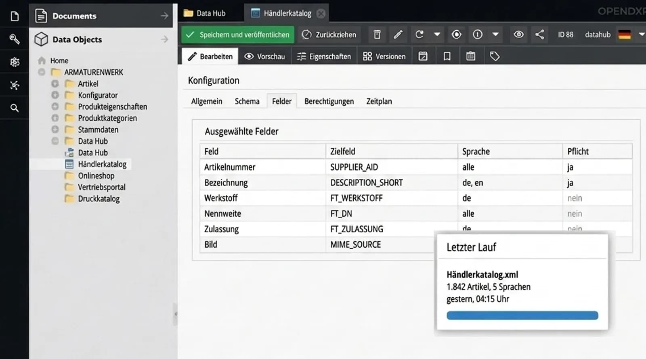The width and height of the screenshot is (646, 359).
Task: Open the search magnifier sidebar icon
Action: point(15,108)
